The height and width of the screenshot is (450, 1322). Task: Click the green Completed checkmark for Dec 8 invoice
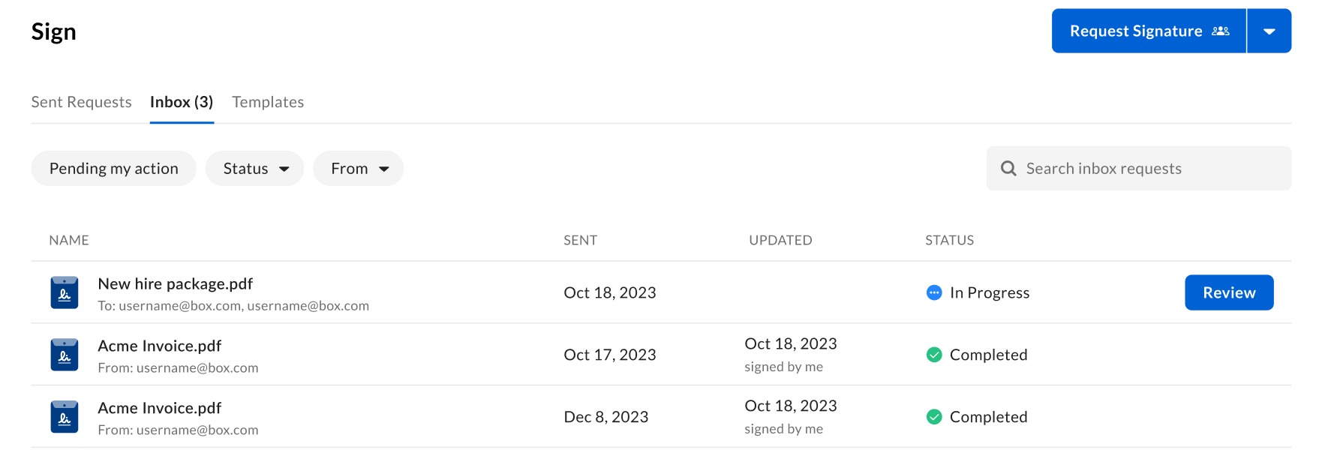click(x=934, y=417)
